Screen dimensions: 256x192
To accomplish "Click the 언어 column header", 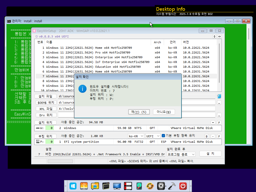I will pos(172,42).
